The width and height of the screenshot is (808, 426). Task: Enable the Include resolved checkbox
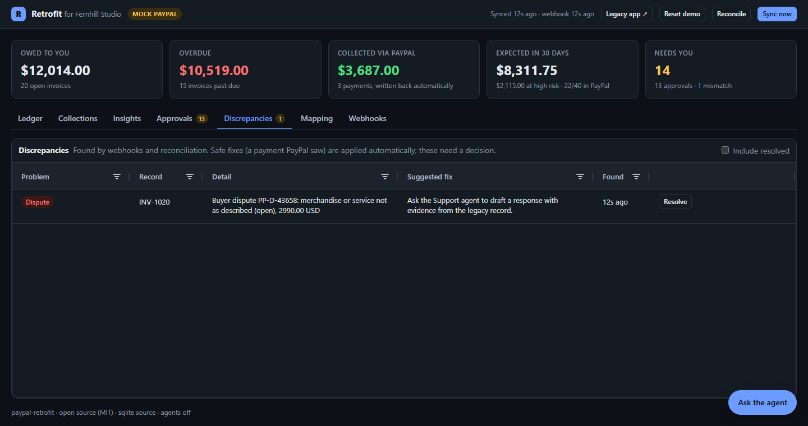[x=725, y=150]
